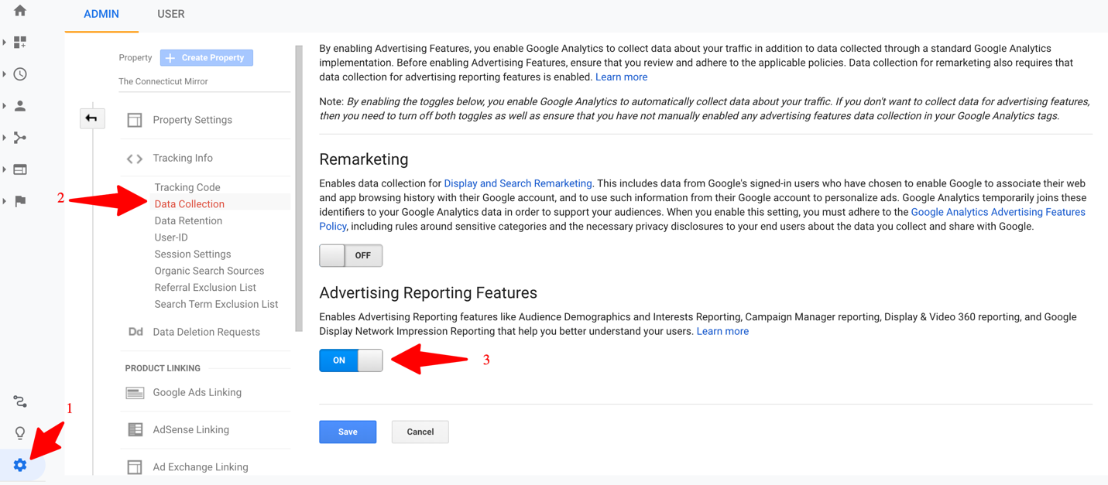This screenshot has height=485, width=1108.
Task: Expand the Conversions section arrow
Action: tap(5, 201)
